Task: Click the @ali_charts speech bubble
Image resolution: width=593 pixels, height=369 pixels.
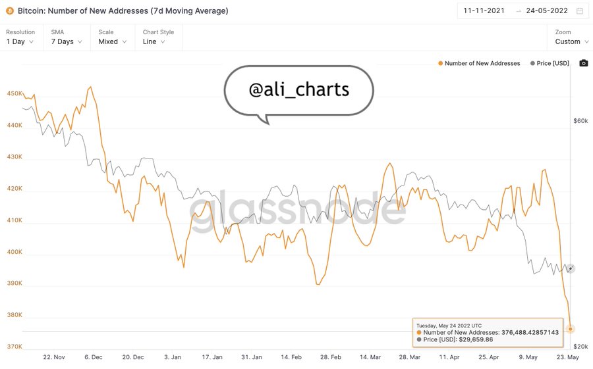Action: pos(298,90)
